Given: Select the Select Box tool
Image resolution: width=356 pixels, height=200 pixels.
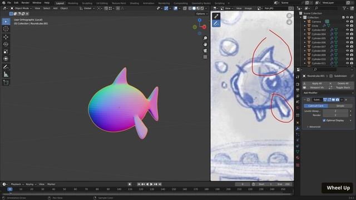Looking at the screenshot, I should [x=6, y=22].
